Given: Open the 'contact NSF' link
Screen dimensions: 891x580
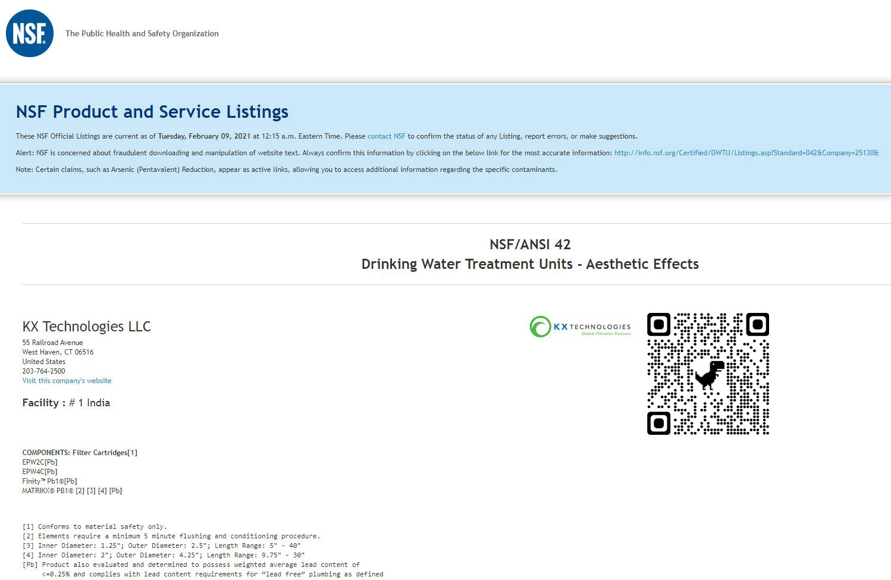Looking at the screenshot, I should tap(387, 136).
